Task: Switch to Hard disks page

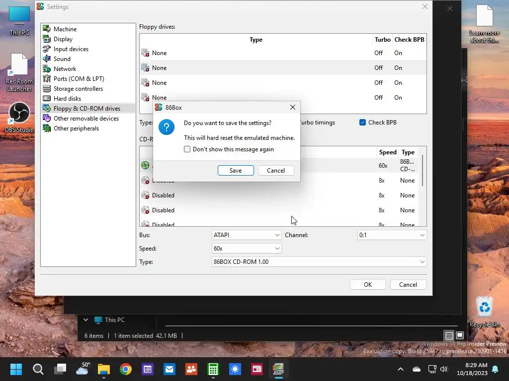Action: (x=67, y=99)
